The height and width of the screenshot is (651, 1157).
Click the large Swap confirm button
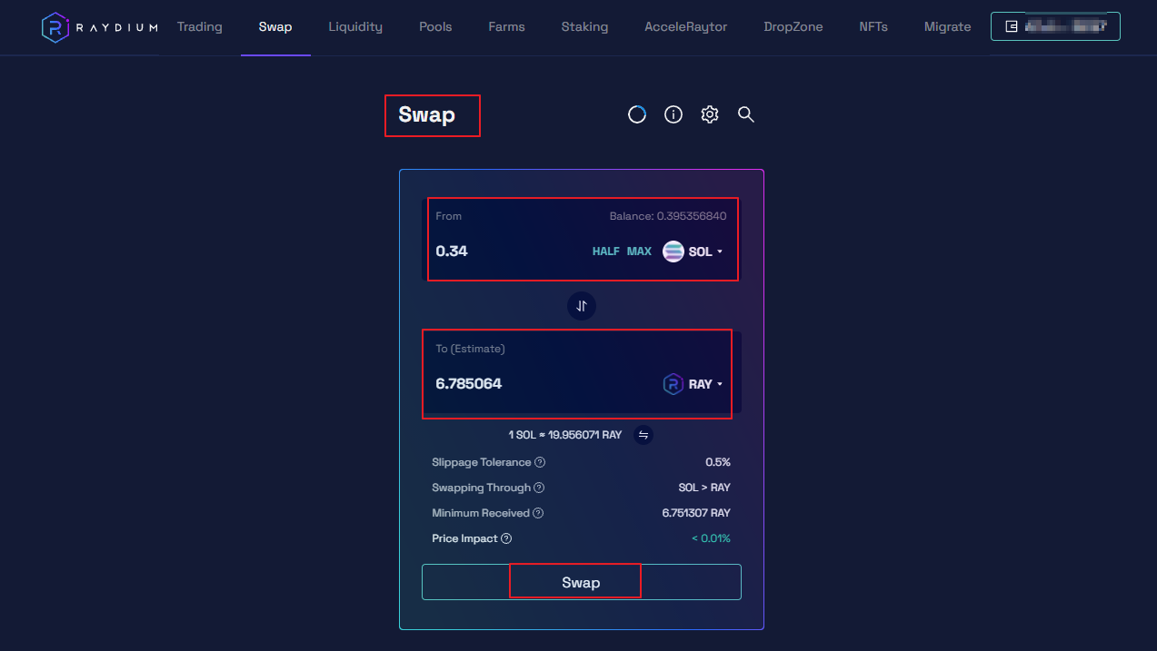(x=582, y=582)
